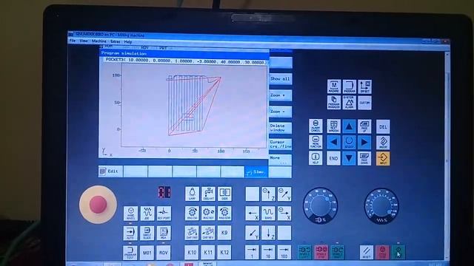The width and height of the screenshot is (474, 266).
Task: Open the Machine operating area key
Action: [334, 86]
